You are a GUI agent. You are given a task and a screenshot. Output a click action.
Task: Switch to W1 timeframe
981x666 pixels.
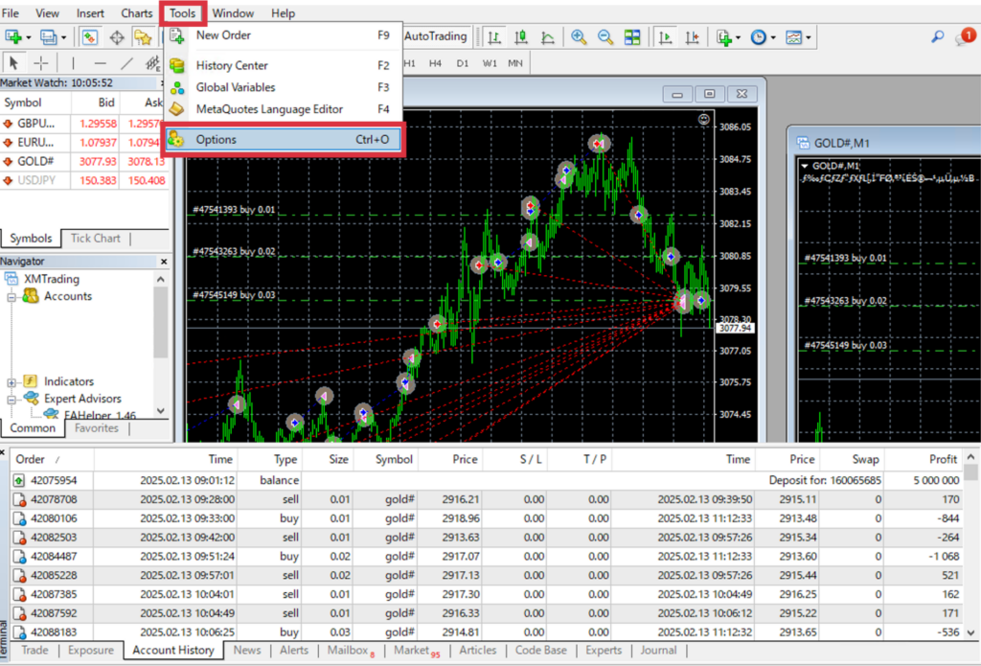point(490,63)
